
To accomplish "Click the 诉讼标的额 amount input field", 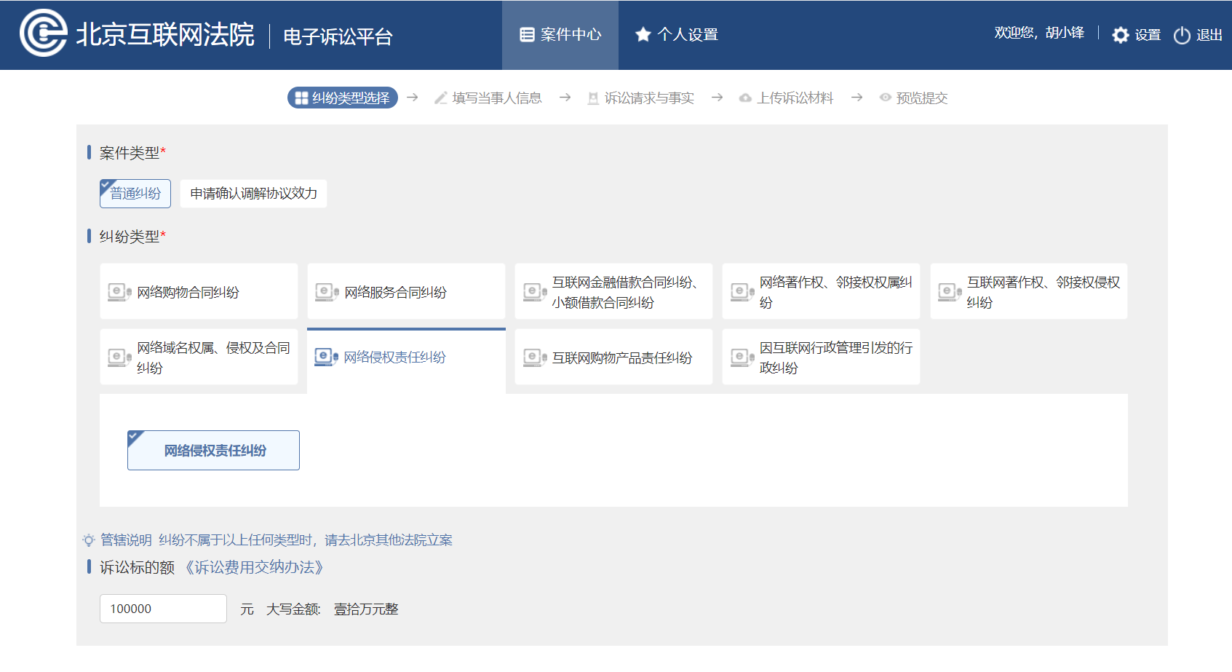I will click(163, 609).
